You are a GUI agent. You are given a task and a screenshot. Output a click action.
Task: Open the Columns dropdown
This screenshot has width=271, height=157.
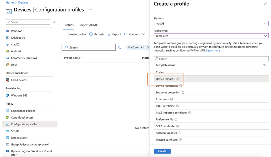tap(134, 34)
